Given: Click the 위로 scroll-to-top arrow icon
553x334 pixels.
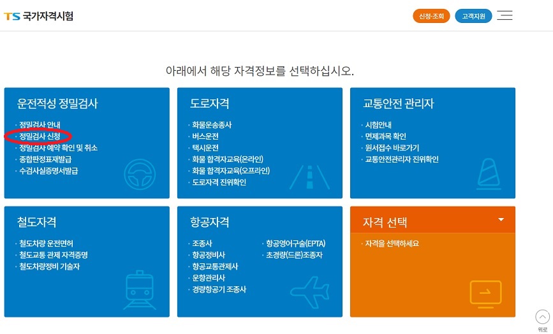Looking at the screenshot, I should pyautogui.click(x=542, y=317).
